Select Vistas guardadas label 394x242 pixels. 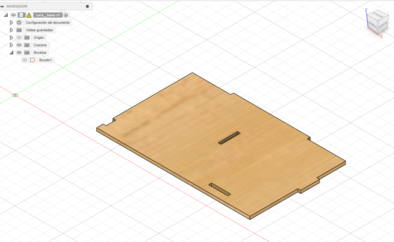pos(39,30)
